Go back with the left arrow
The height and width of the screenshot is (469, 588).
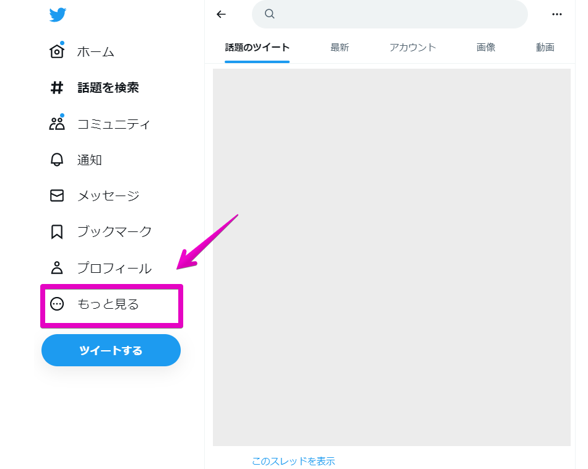click(221, 14)
